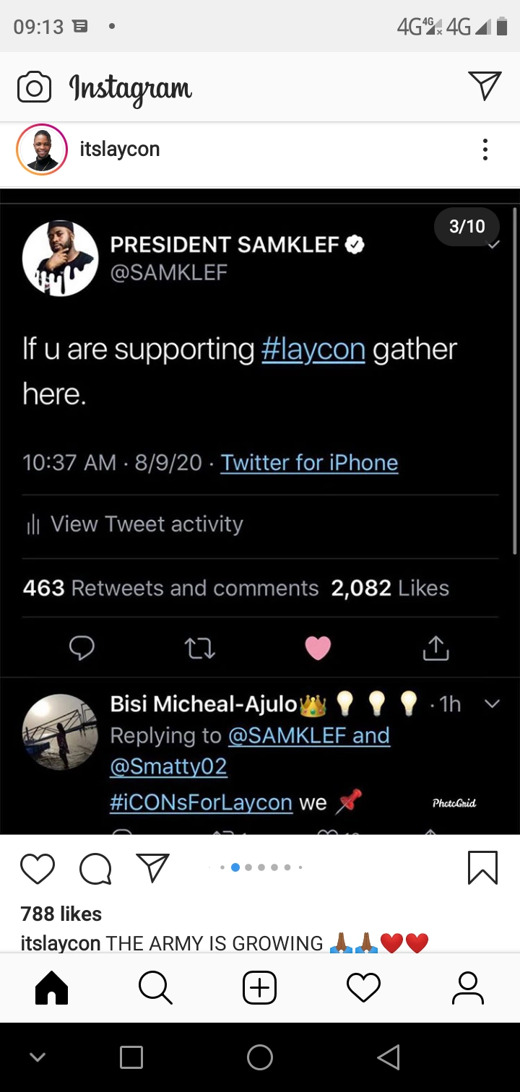Viewport: 520px width, 1092px height.
Task: Save post with bookmark icon
Action: pos(482,867)
